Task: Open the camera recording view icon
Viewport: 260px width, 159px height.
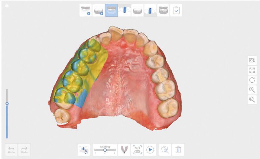Action: coord(252,60)
